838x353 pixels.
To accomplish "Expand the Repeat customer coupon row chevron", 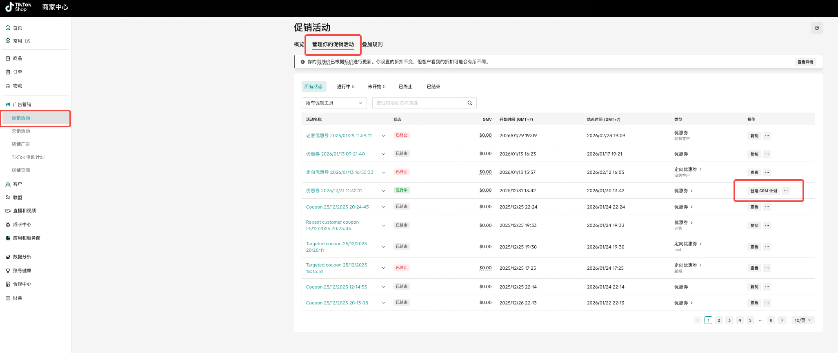I will pyautogui.click(x=383, y=225).
